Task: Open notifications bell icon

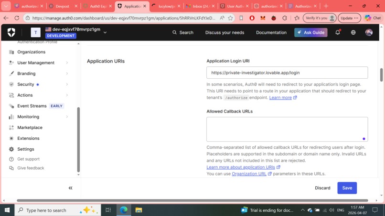Action: click(x=338, y=32)
